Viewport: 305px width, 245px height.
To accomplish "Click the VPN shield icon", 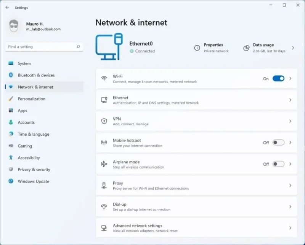I will (x=104, y=121).
